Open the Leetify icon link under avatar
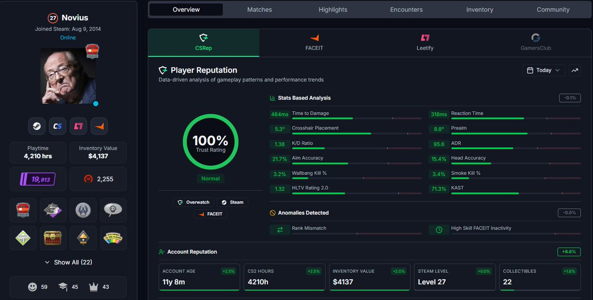Screen dimensions: 593x300 pos(79,126)
